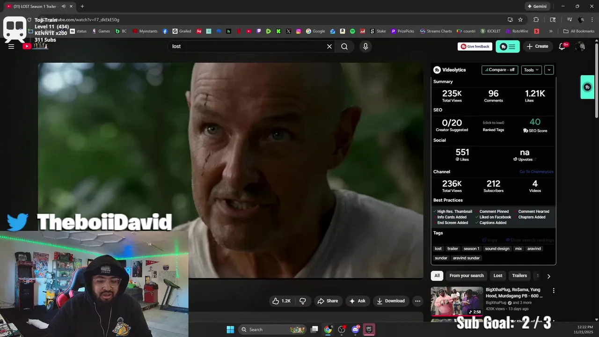The height and width of the screenshot is (337, 599).
Task: Click the Windows taskbar Search box
Action: [273, 330]
